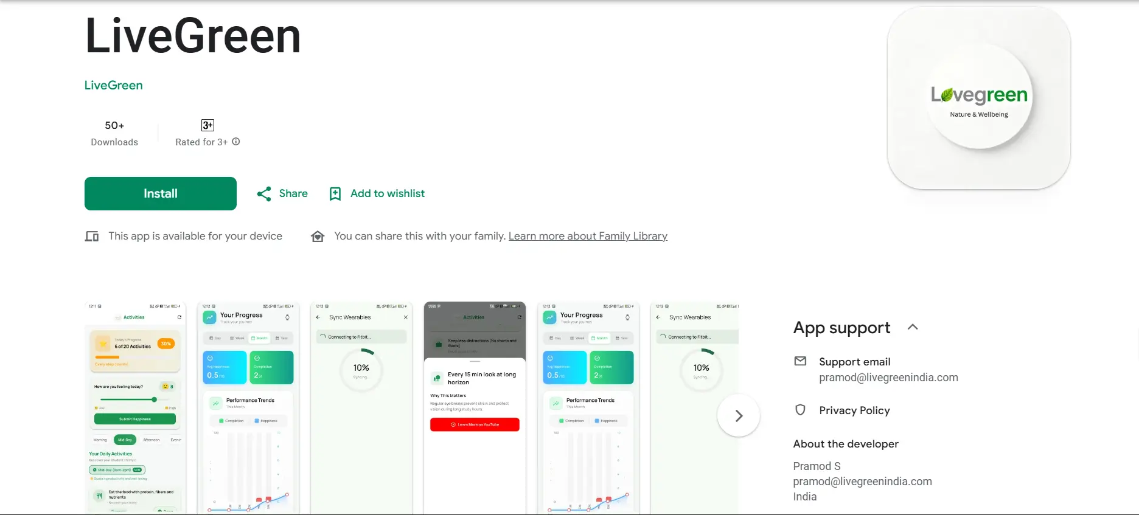Viewport: 1139px width, 515px height.
Task: Click the Share icon
Action: [264, 194]
